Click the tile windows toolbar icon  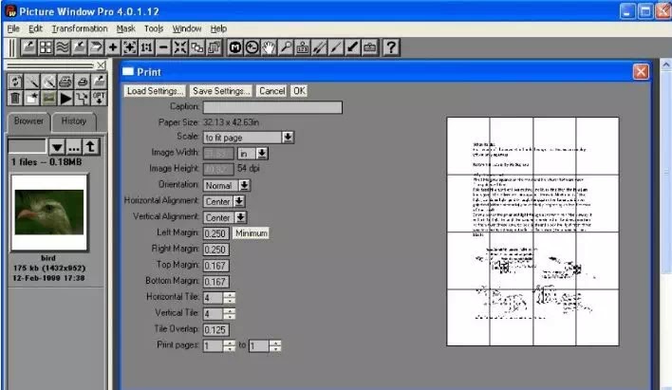pyautogui.click(x=214, y=47)
